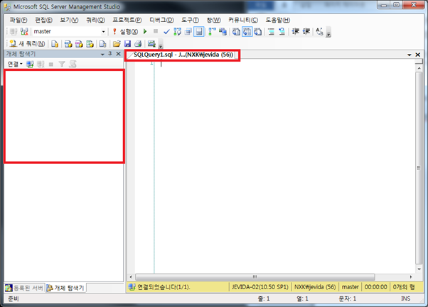Open the 도움말(H) menu

(x=278, y=20)
